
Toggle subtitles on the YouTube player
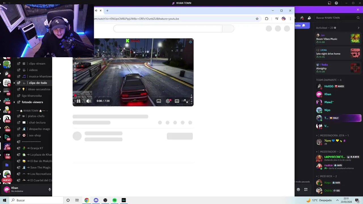pos(159,101)
